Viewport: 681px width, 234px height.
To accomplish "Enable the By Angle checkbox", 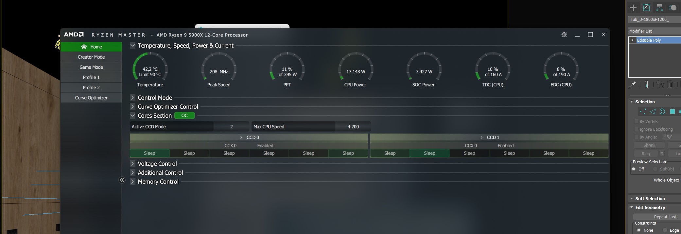I will 637,137.
